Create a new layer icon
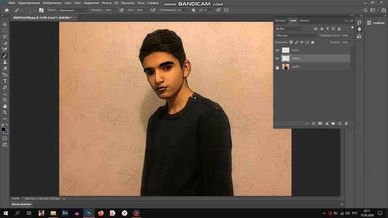The height and width of the screenshot is (218, 388). pos(339,124)
